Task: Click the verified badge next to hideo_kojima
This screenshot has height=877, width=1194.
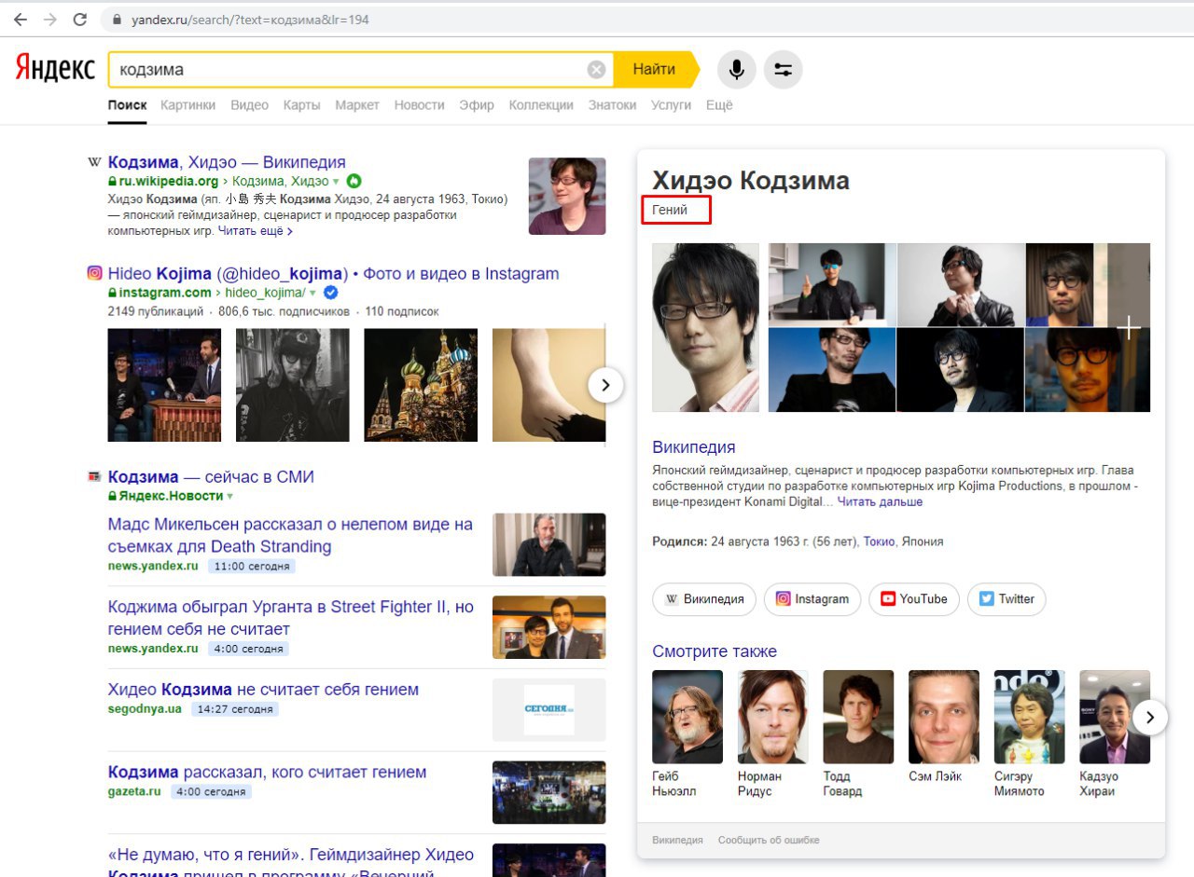Action: coord(330,293)
